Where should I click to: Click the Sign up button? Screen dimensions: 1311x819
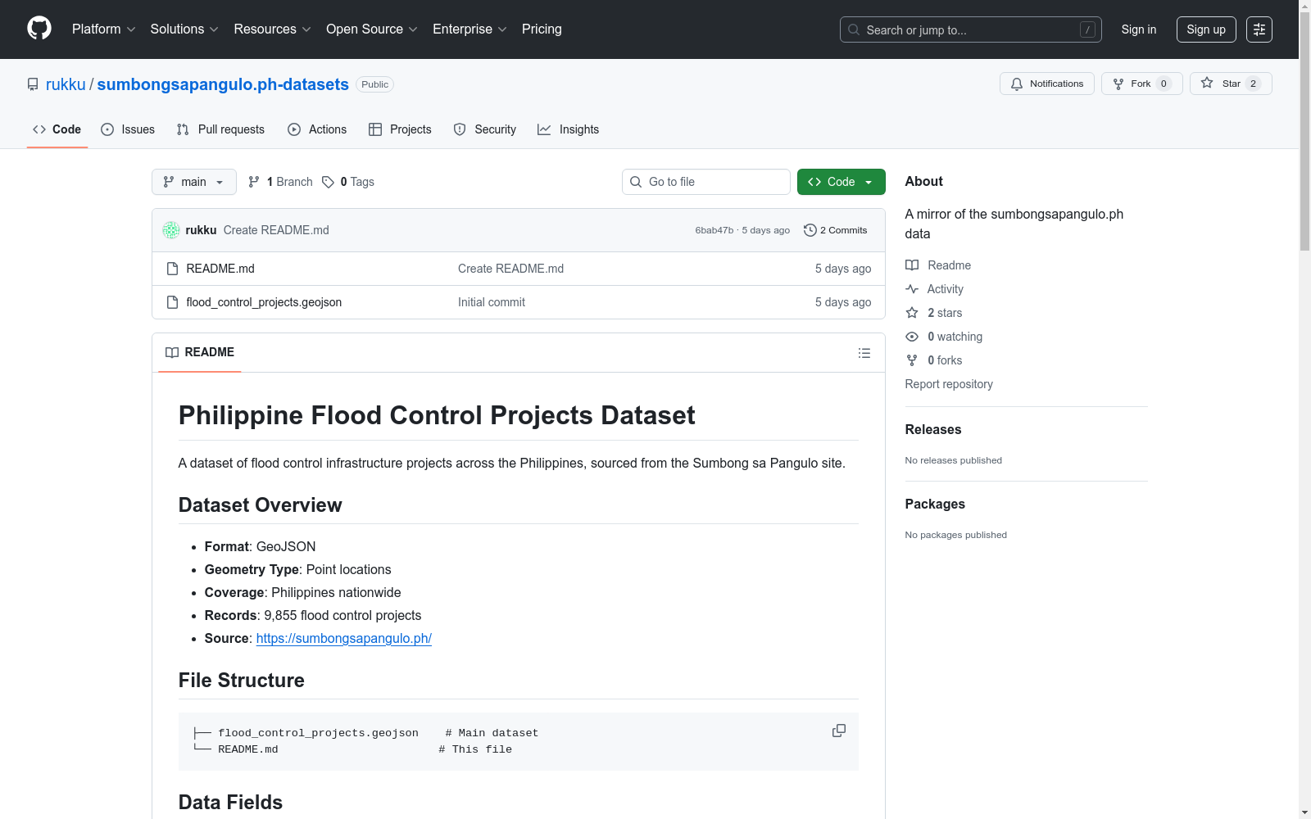click(x=1206, y=29)
